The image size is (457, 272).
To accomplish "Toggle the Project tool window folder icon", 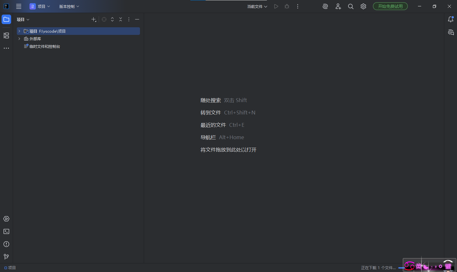I will click(6, 19).
